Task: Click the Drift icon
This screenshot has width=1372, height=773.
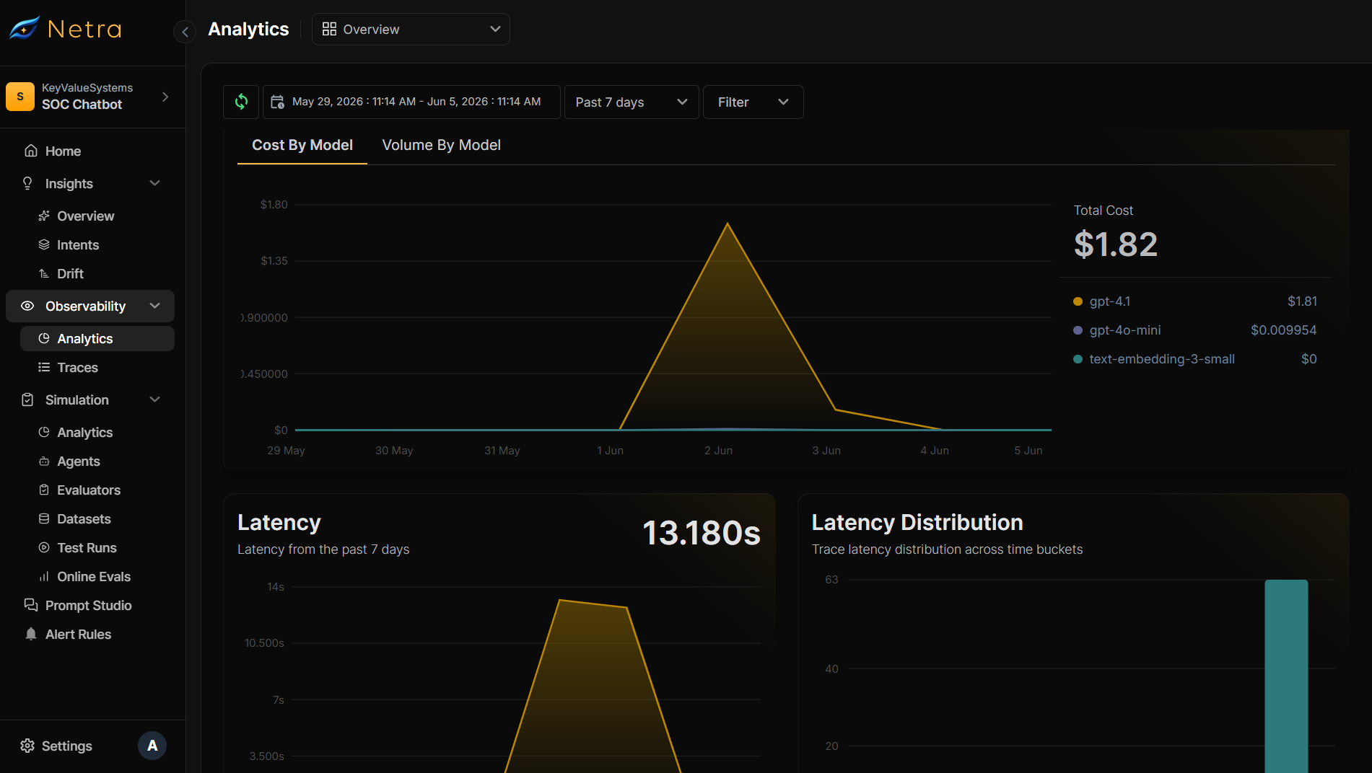Action: [x=44, y=273]
